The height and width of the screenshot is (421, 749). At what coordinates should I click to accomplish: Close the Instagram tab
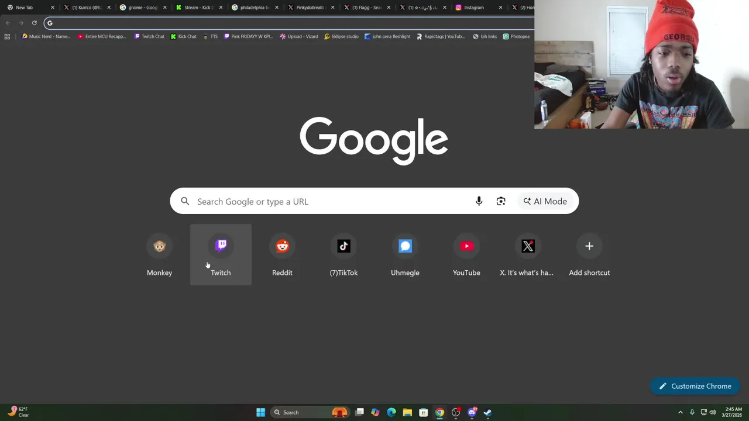tap(500, 8)
